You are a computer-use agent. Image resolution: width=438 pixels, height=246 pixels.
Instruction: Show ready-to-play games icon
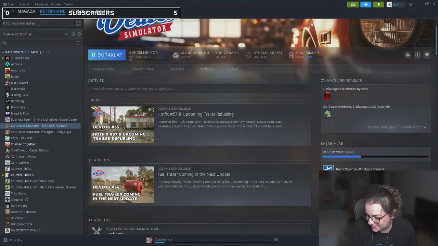79,34
